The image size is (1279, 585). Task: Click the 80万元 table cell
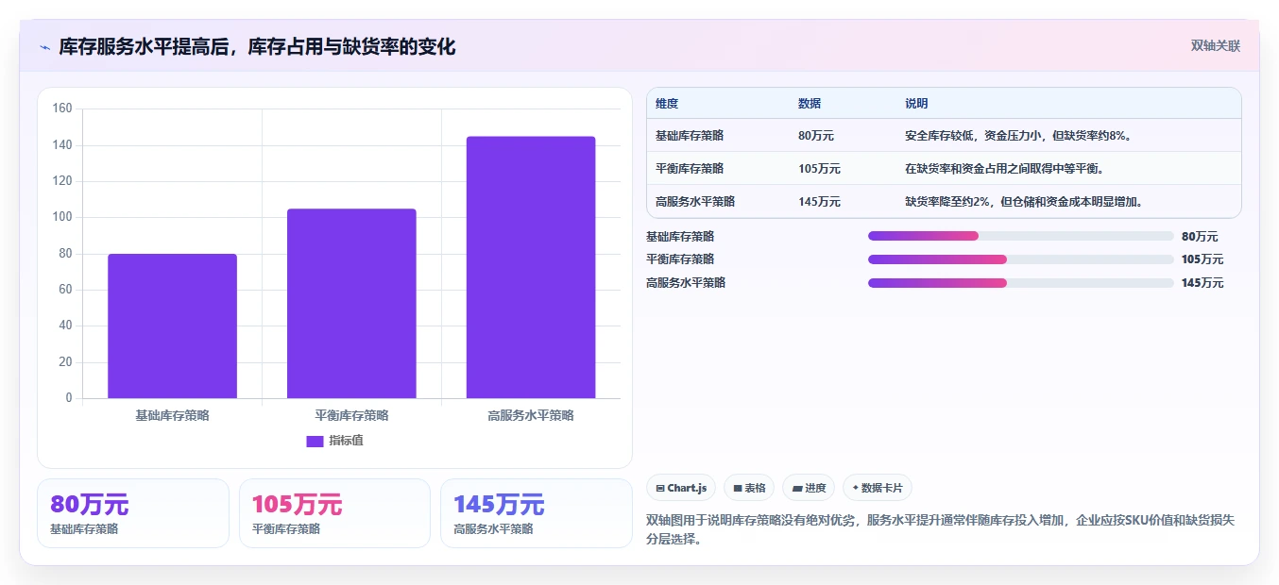[816, 136]
